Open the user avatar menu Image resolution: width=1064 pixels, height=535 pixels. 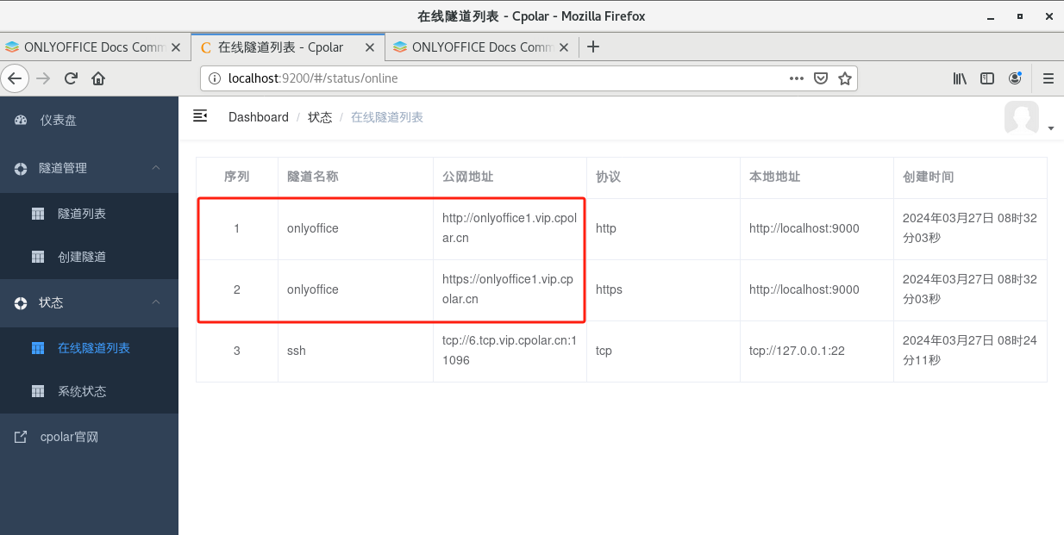[1022, 117]
